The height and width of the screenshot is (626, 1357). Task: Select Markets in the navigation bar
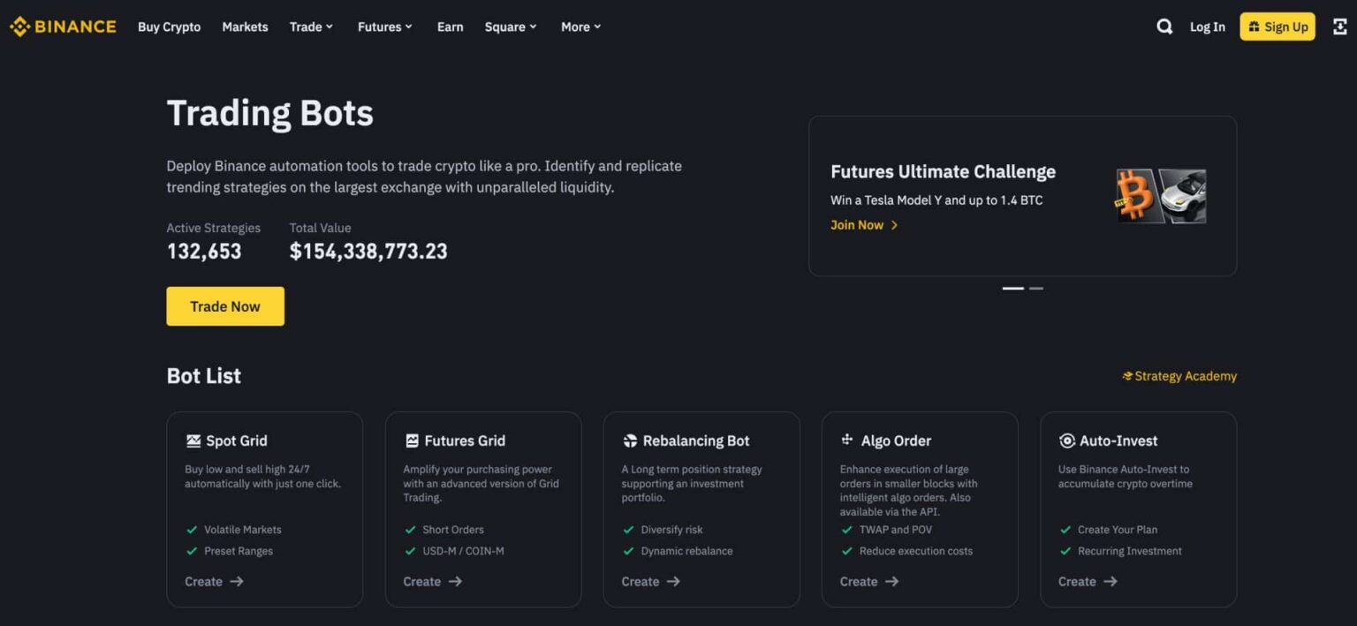pyautogui.click(x=245, y=26)
